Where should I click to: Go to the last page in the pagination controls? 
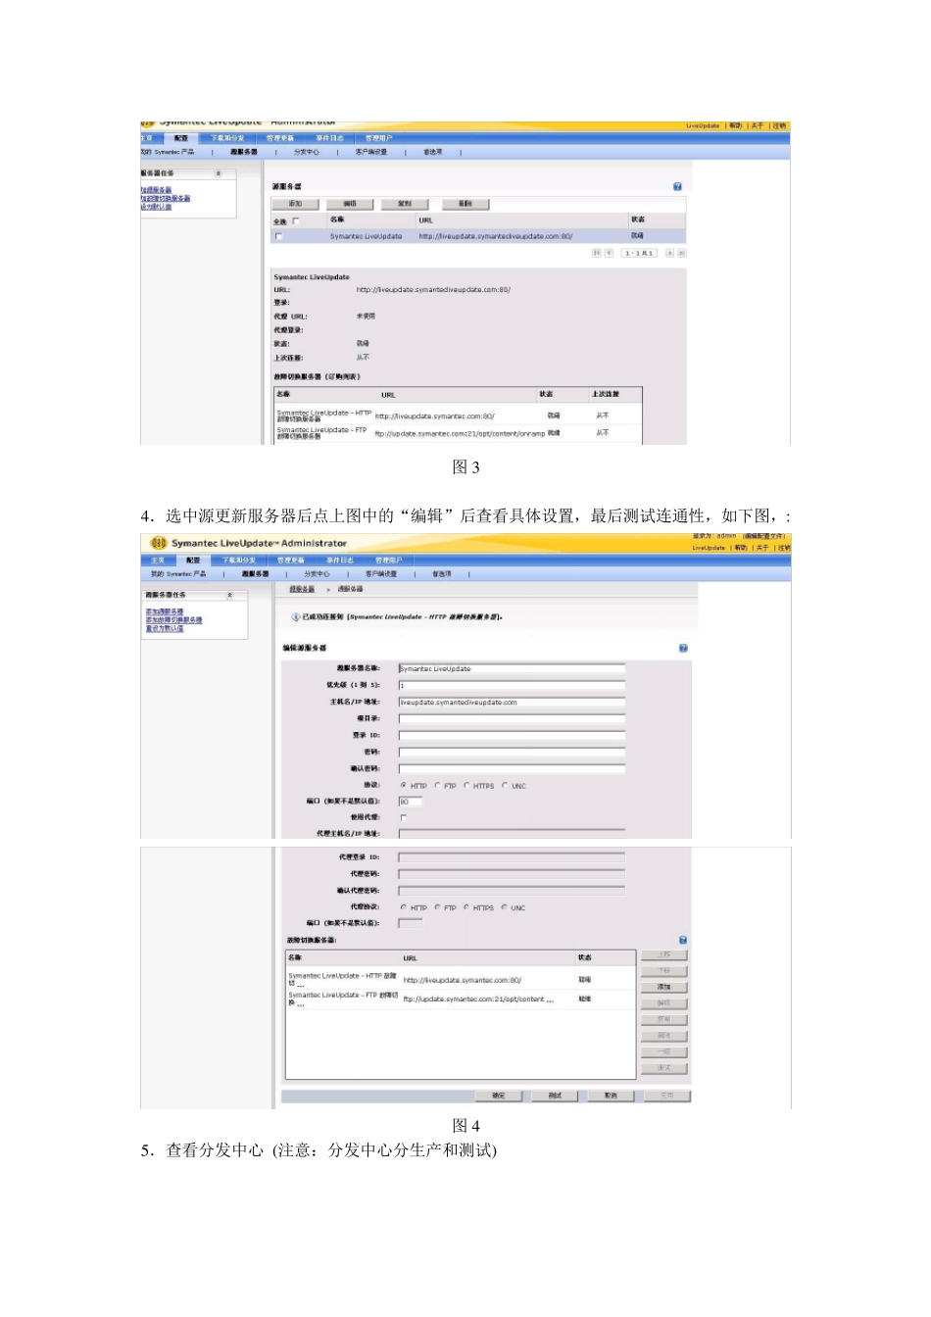[682, 253]
